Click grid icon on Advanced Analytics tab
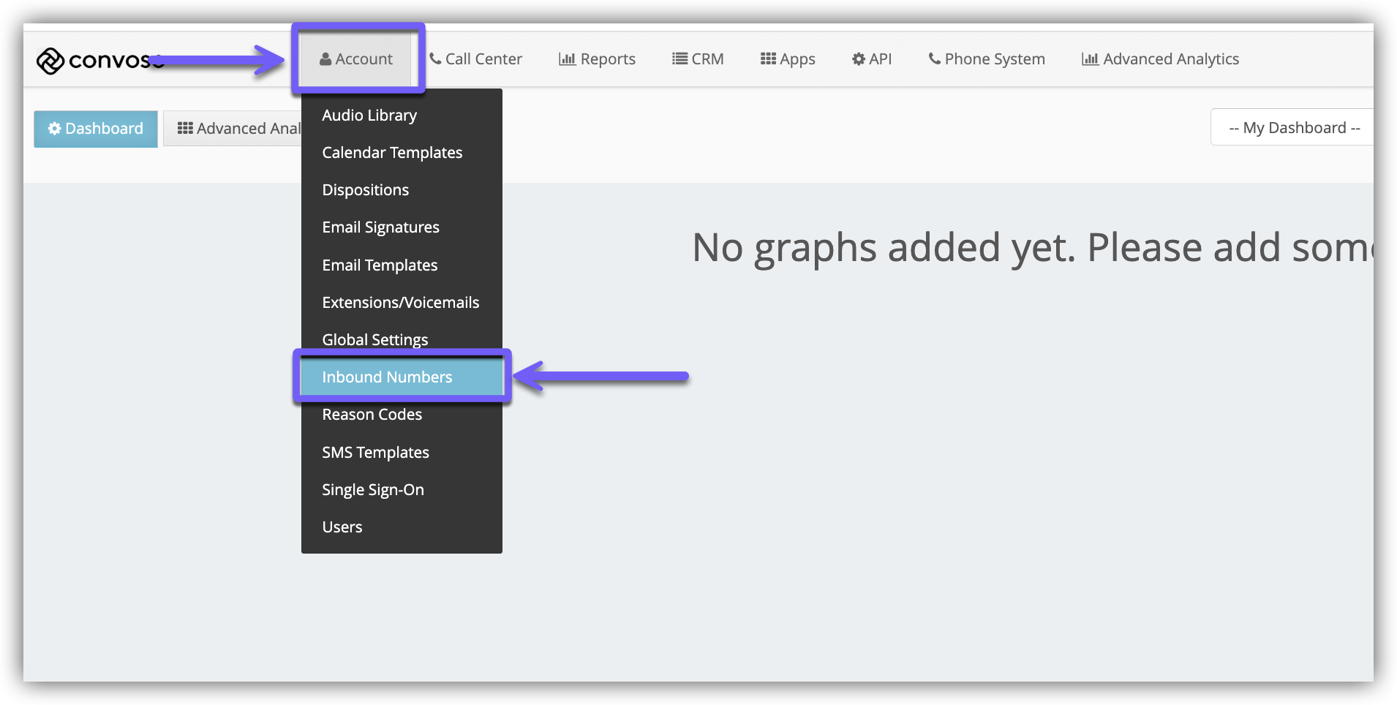 coord(185,129)
